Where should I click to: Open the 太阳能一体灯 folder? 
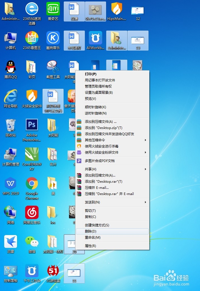pyautogui.click(x=53, y=244)
